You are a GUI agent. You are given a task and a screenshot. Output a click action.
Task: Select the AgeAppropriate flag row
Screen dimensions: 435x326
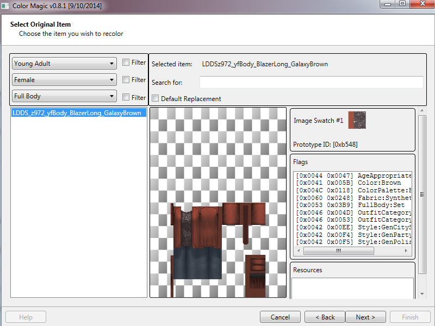(353, 175)
